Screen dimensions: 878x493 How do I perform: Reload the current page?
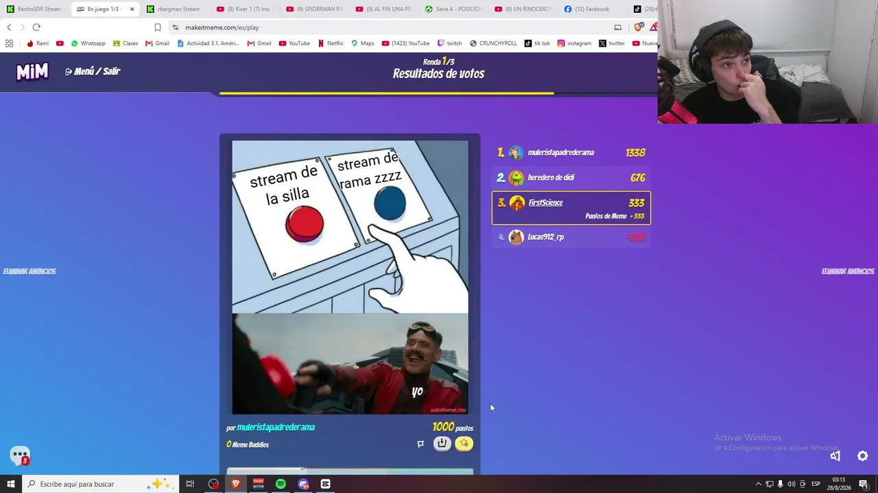tap(36, 27)
